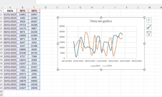
Task: Select horizontal axis label 13/01/2025
Action: [x=101, y=61]
